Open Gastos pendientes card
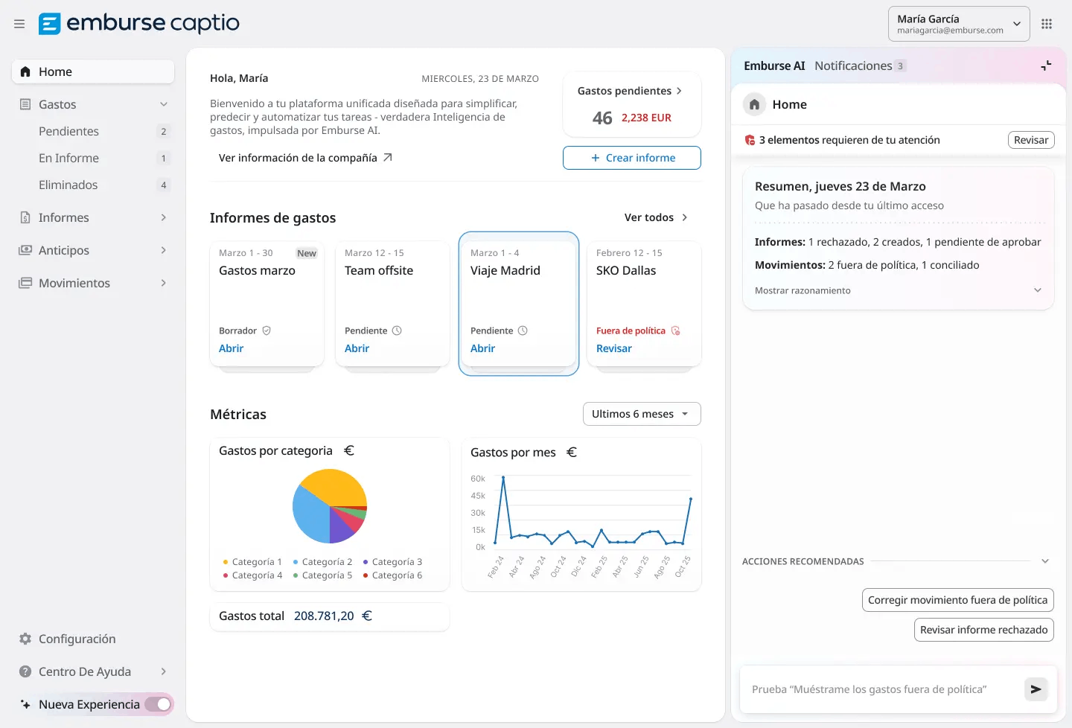The height and width of the screenshot is (728, 1072). tap(632, 104)
